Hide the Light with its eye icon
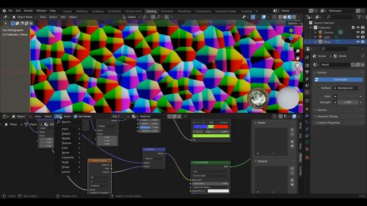Screen dimensions: 367x206 coord(358,37)
